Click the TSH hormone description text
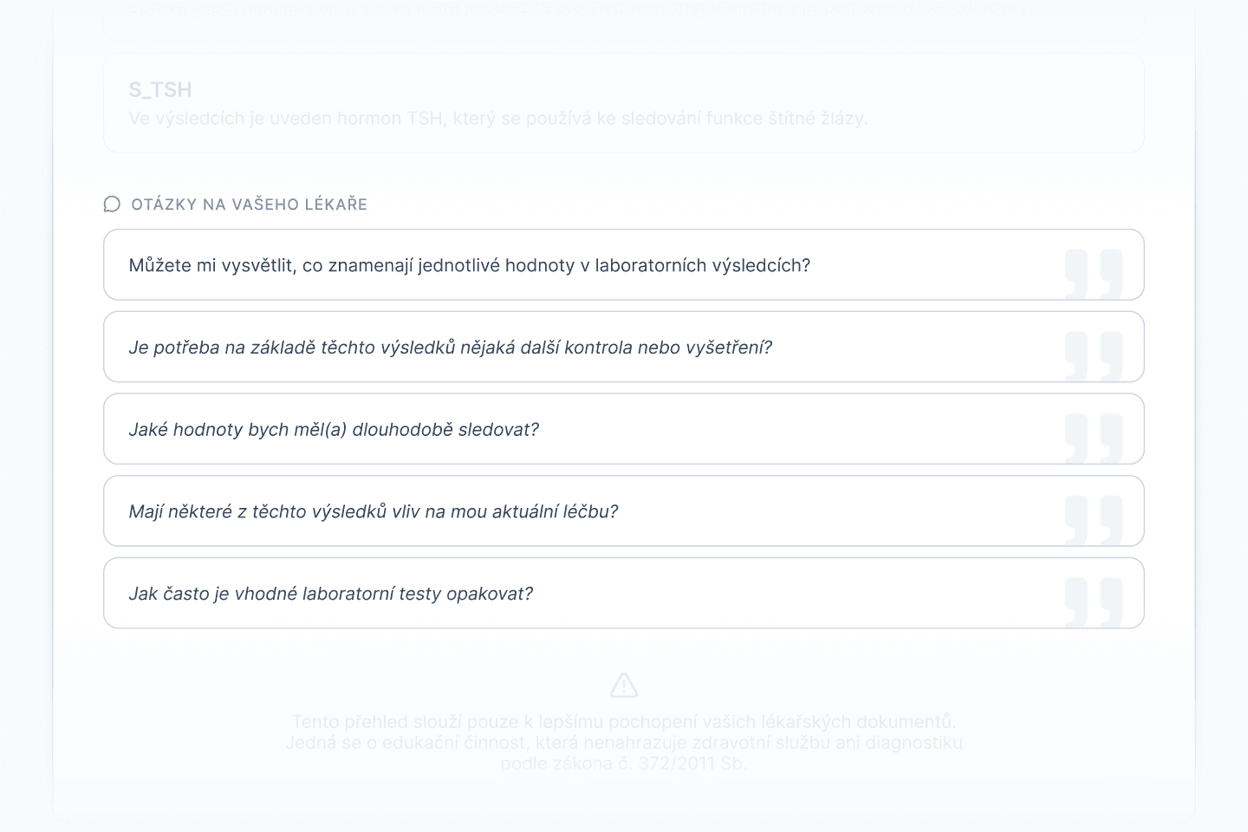Viewport: 1248px width, 832px height. point(497,119)
